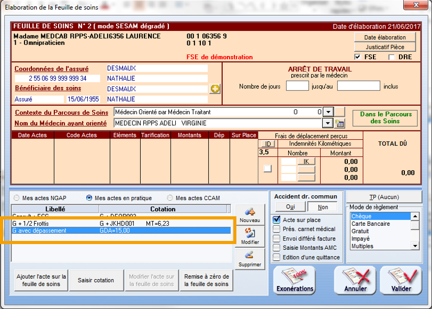Expand the Nom du Médecin ayant orienté dropdown
432x309 pixels.
[328, 124]
